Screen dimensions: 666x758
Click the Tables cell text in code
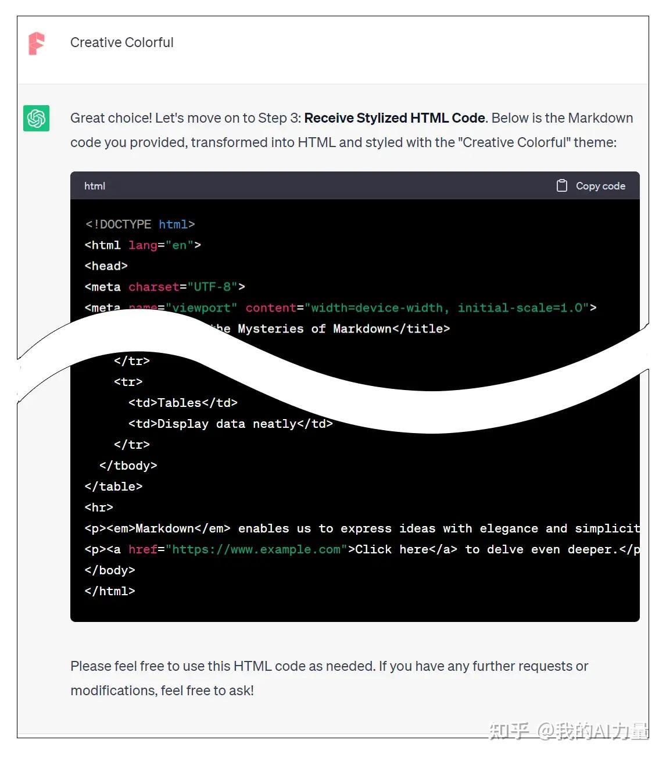(179, 402)
